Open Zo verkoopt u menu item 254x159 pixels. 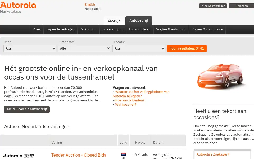(x=113, y=29)
